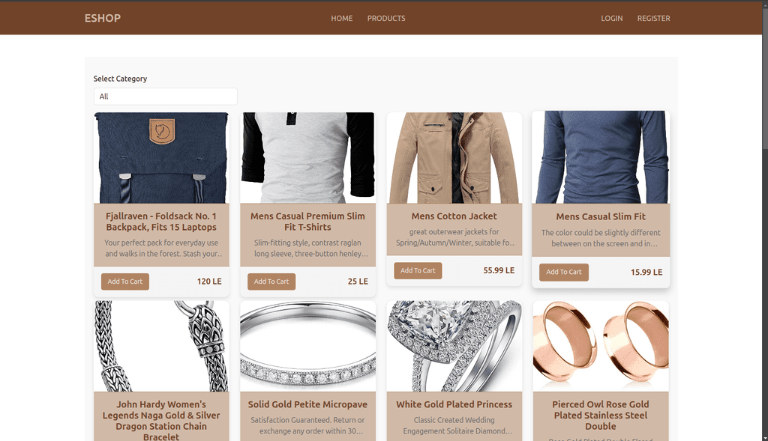Add Mens Casual Slim Fit to cart
The height and width of the screenshot is (441, 768).
point(564,273)
